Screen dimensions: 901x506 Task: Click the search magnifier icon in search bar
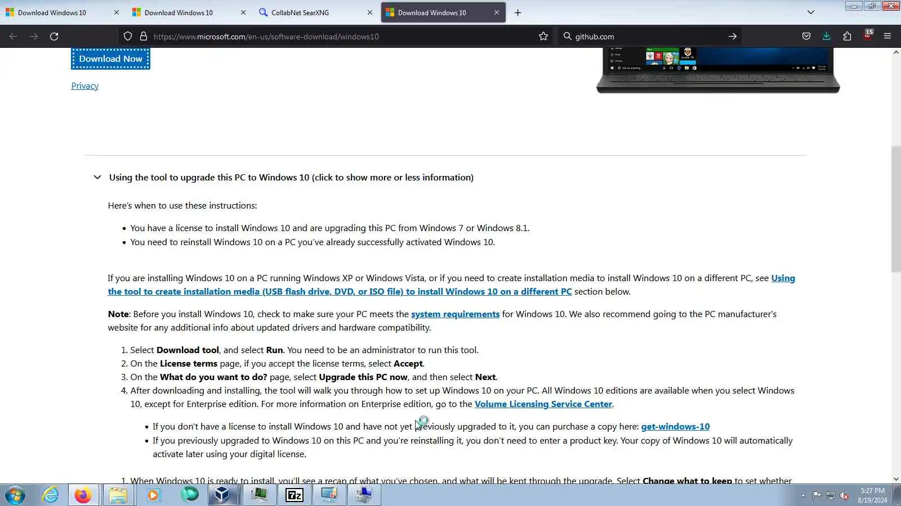567,37
